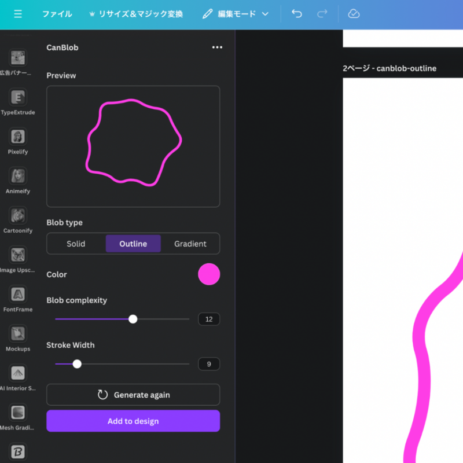
Task: Click the Blob complexity value field
Action: coord(209,319)
